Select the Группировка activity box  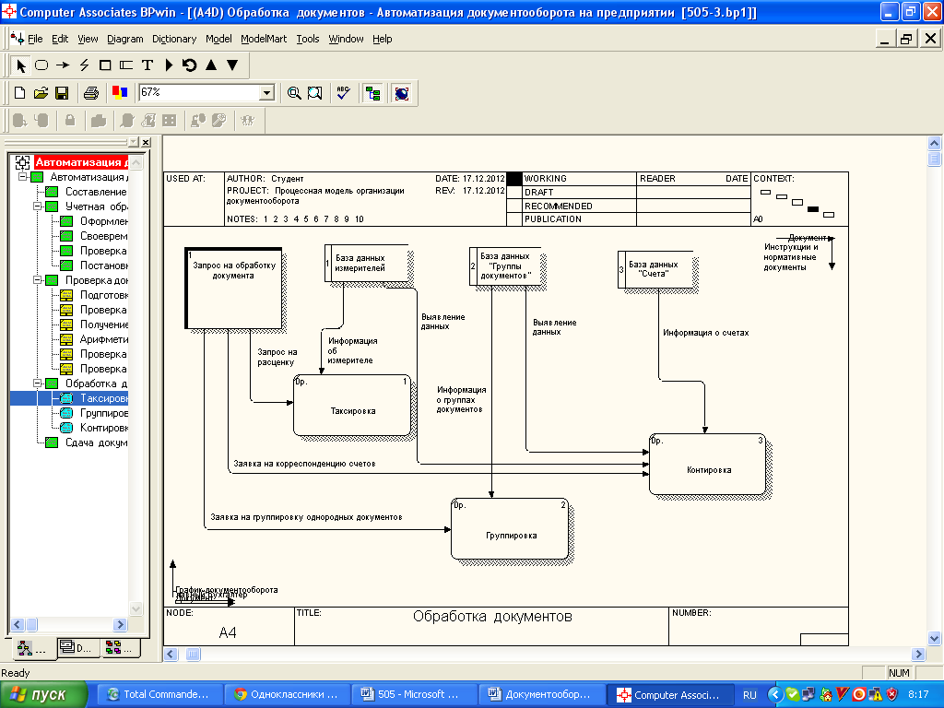click(x=510, y=529)
